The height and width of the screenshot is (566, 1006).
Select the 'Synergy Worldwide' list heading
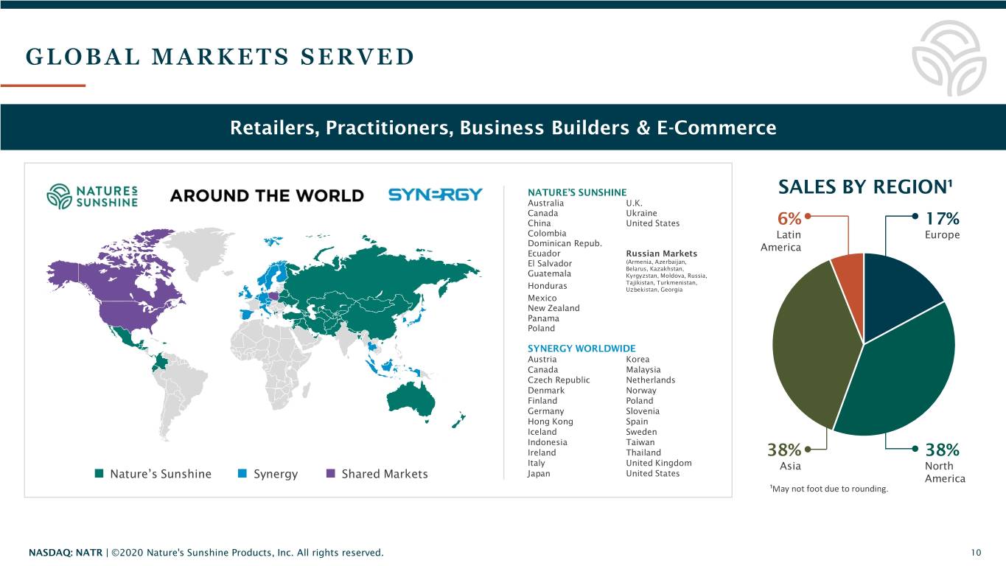tap(581, 349)
